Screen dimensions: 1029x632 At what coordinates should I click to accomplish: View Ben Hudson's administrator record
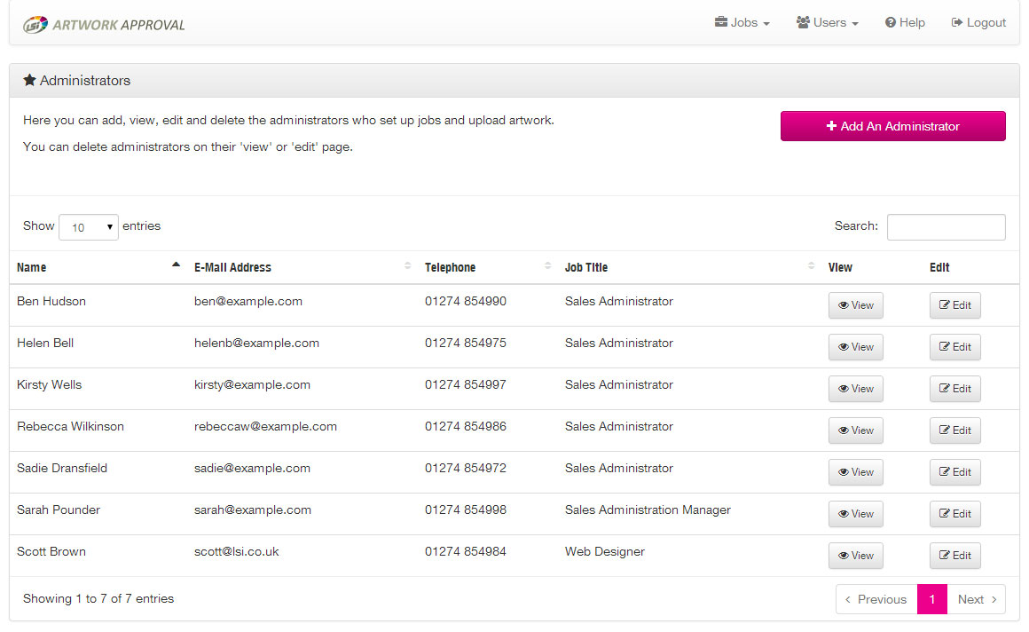856,305
